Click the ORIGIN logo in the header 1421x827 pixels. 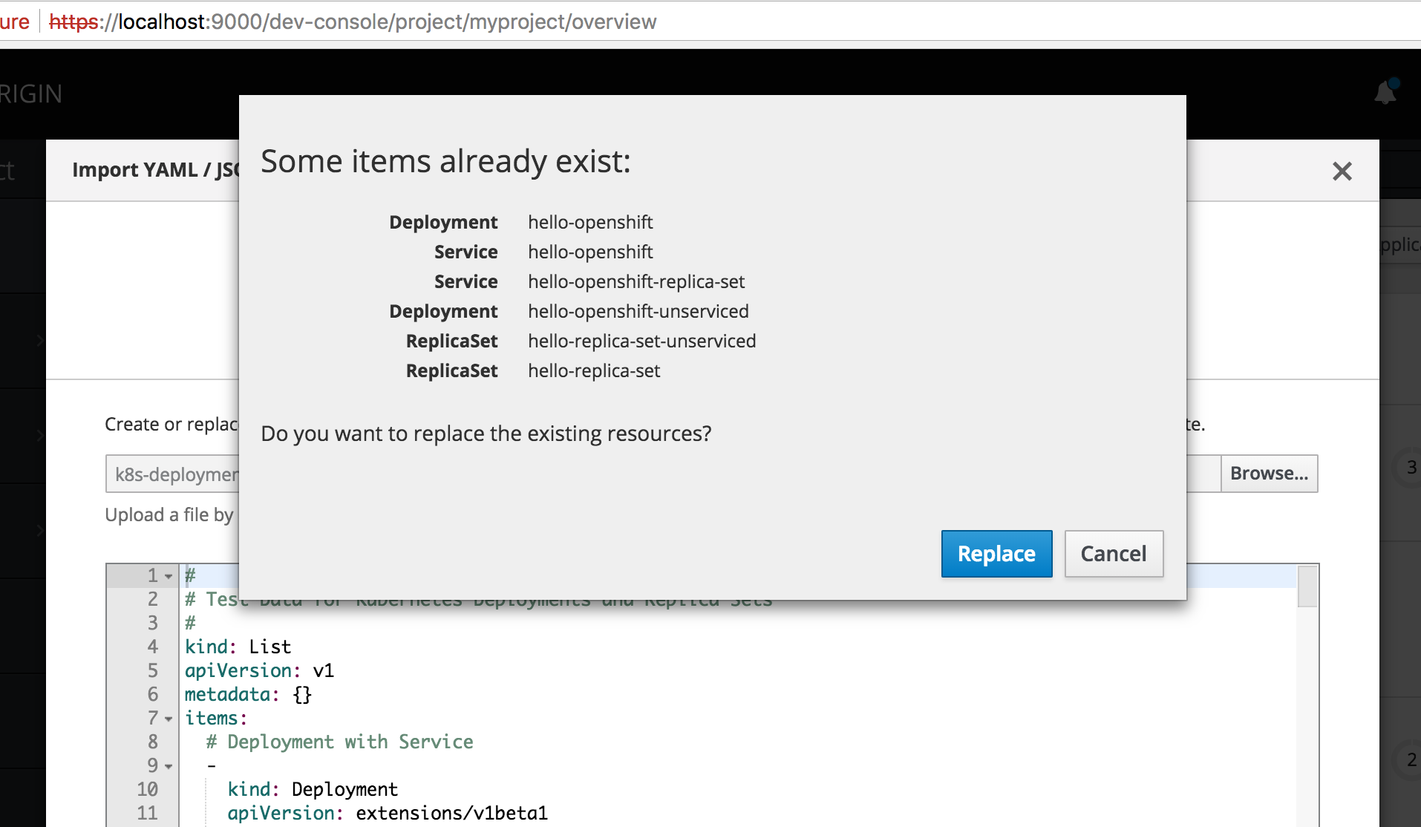click(x=31, y=92)
